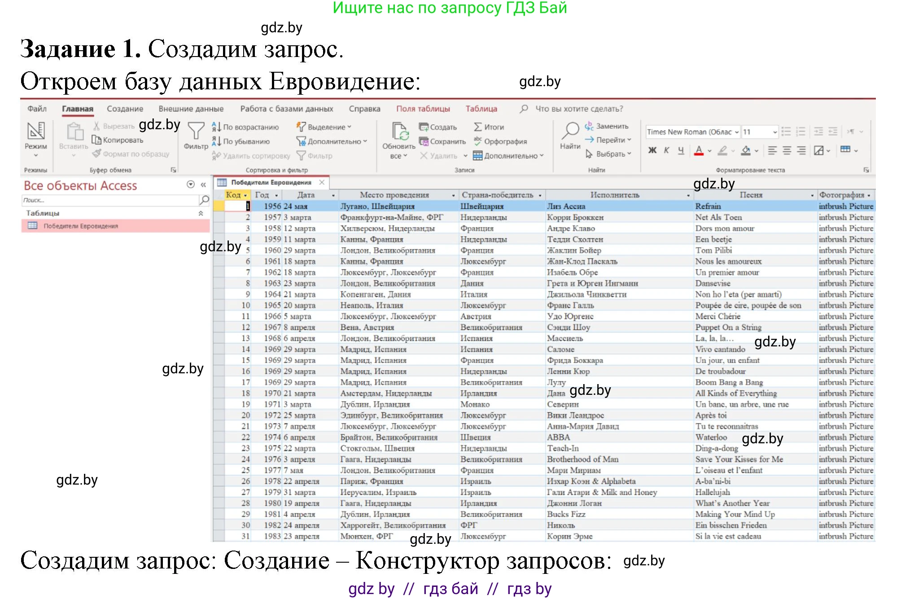Apply sorting По возрастанию
The width and height of the screenshot is (901, 599).
pos(246,127)
